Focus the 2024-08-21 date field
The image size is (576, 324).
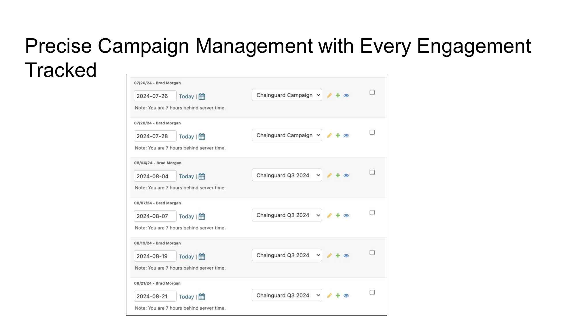(155, 296)
